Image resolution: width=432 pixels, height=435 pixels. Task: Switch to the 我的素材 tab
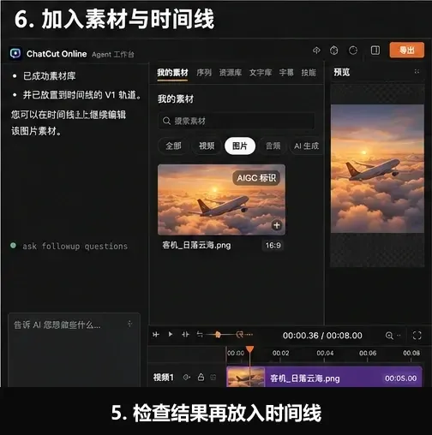point(172,73)
